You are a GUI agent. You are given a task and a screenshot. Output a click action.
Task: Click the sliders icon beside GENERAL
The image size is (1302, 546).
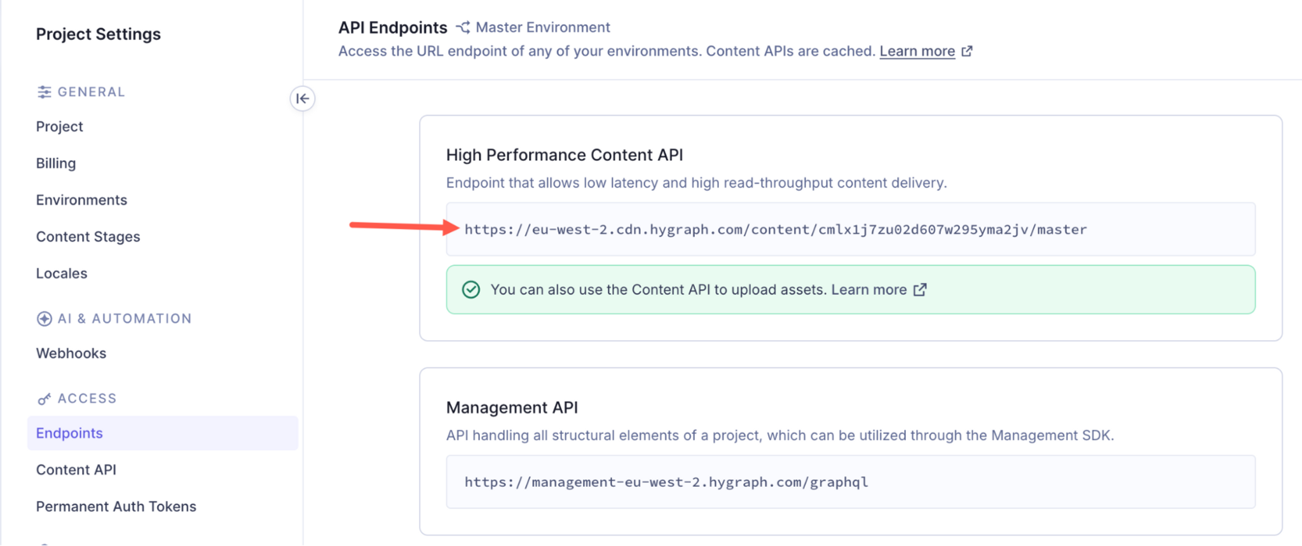tap(44, 92)
